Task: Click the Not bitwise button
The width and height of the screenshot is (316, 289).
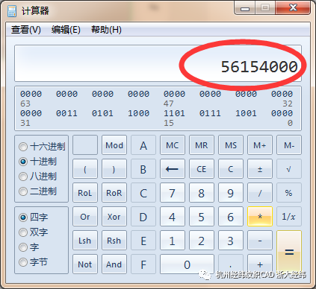Action: click(85, 264)
